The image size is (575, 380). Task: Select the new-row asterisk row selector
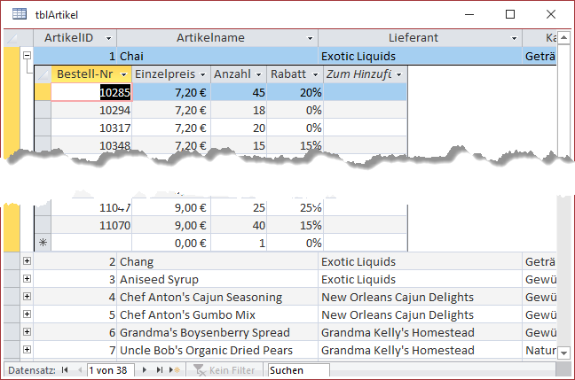pos(43,243)
